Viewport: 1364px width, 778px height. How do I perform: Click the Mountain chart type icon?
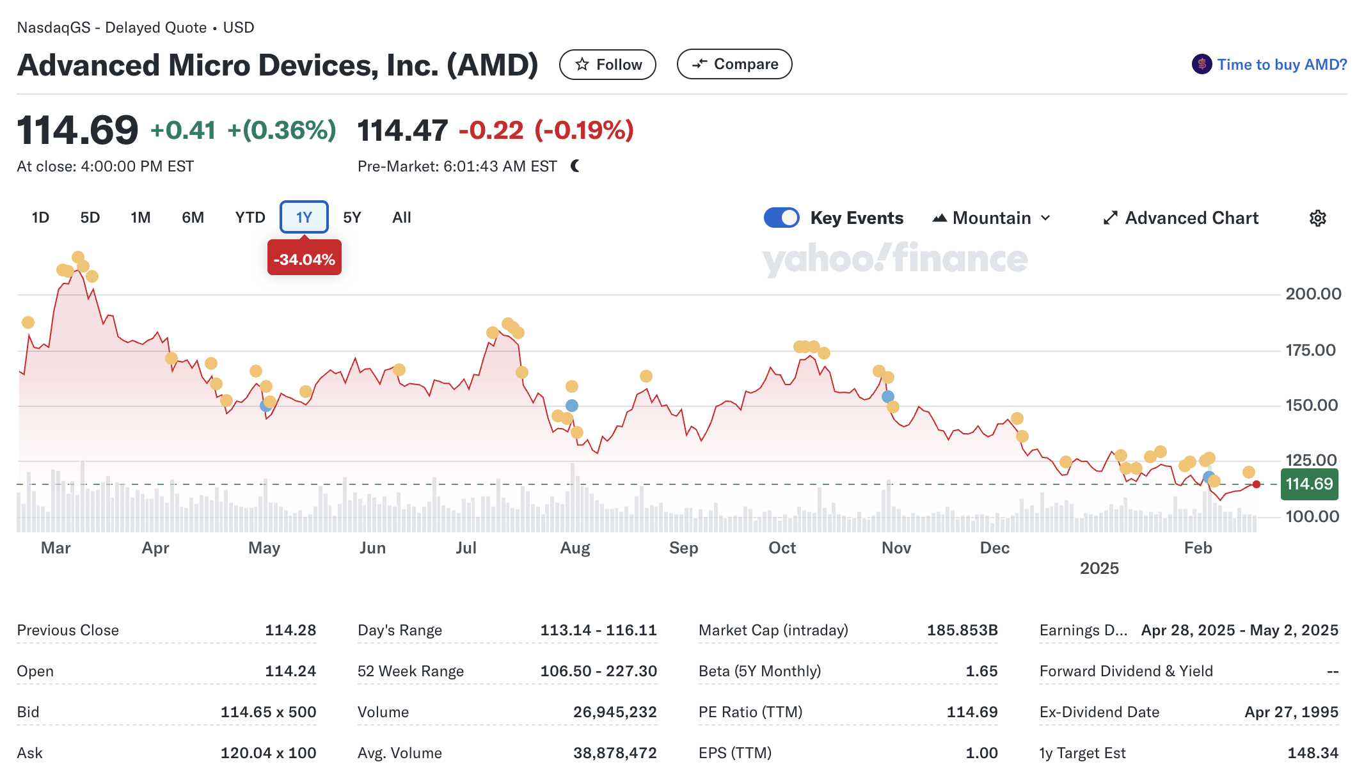click(x=939, y=218)
